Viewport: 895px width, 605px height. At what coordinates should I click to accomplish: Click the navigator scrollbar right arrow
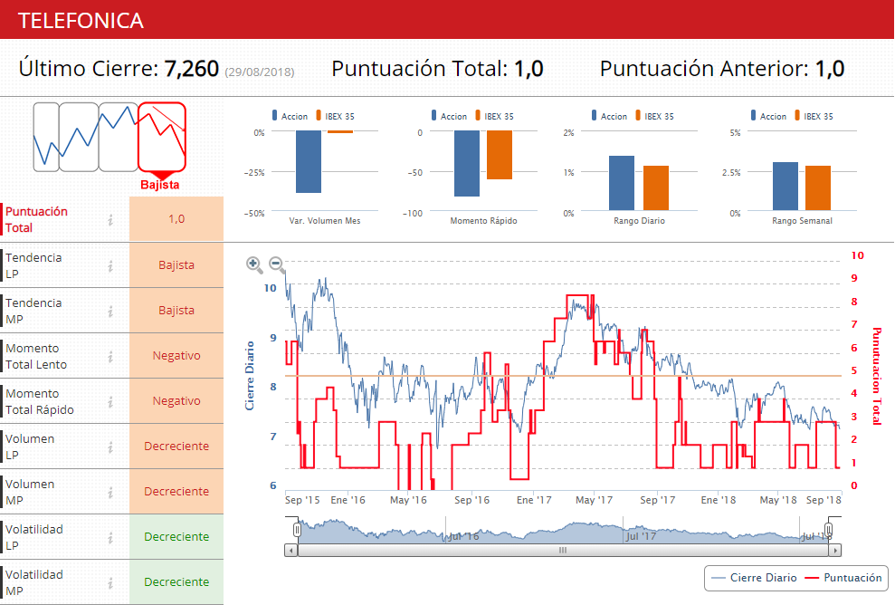tap(835, 551)
